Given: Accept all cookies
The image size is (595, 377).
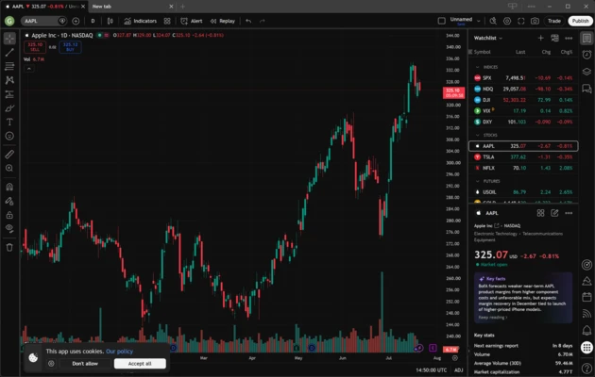Looking at the screenshot, I should 140,364.
